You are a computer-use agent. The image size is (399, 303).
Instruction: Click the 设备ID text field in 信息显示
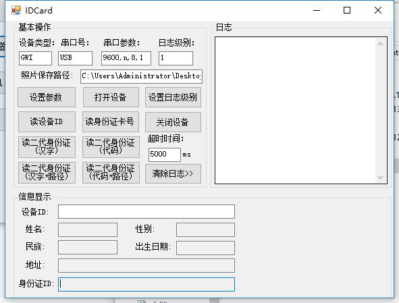147,212
